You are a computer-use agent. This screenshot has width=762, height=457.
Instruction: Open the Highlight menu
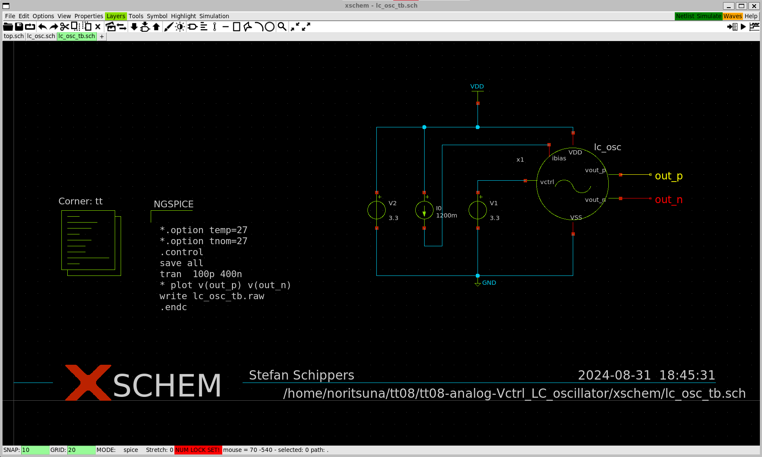183,16
